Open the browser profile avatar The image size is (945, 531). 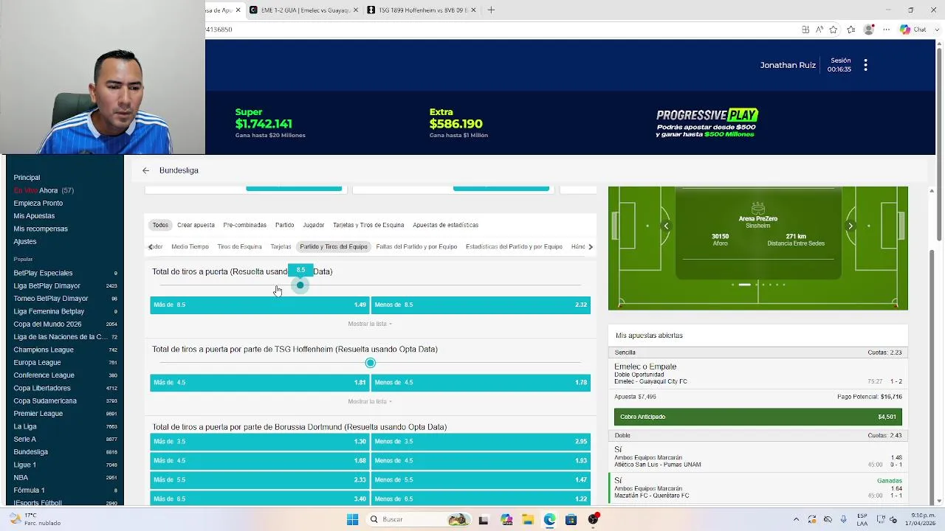(x=869, y=29)
